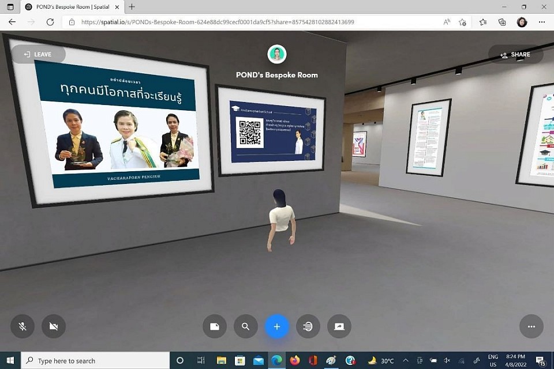Click the SHARE button

[x=515, y=54]
